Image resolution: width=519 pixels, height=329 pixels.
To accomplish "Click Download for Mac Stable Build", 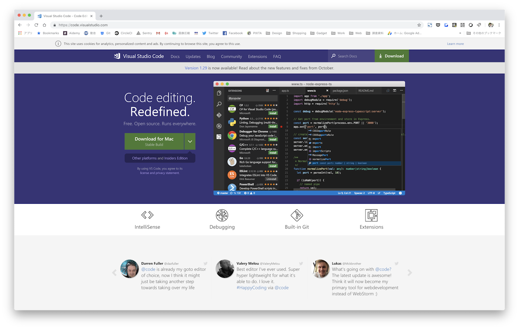I will pos(154,141).
